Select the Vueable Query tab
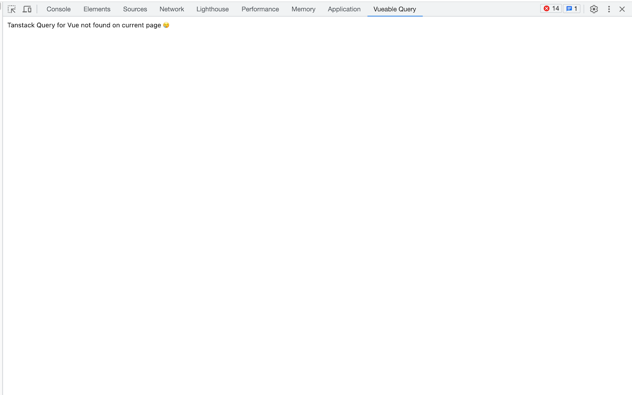The width and height of the screenshot is (632, 395). (x=395, y=9)
